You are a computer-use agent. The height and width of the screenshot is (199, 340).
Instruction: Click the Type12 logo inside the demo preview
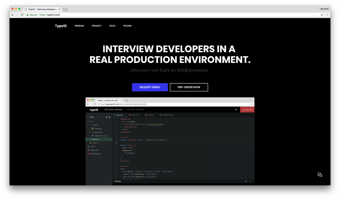(x=94, y=110)
